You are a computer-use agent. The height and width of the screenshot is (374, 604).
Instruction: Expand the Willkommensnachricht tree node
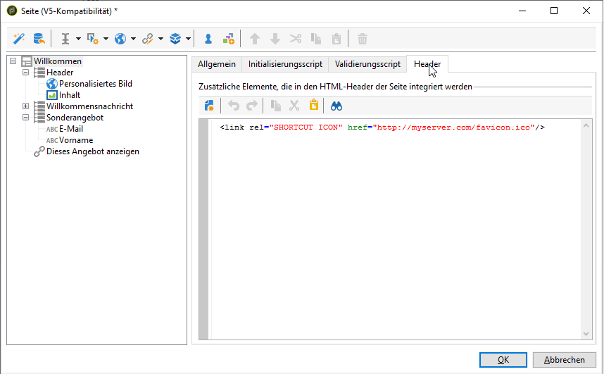pyautogui.click(x=25, y=106)
